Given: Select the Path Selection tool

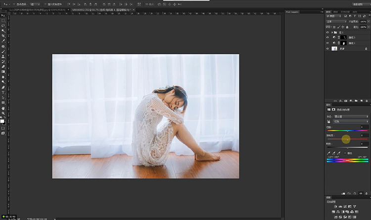Looking at the screenshot, I should (x=3, y=98).
